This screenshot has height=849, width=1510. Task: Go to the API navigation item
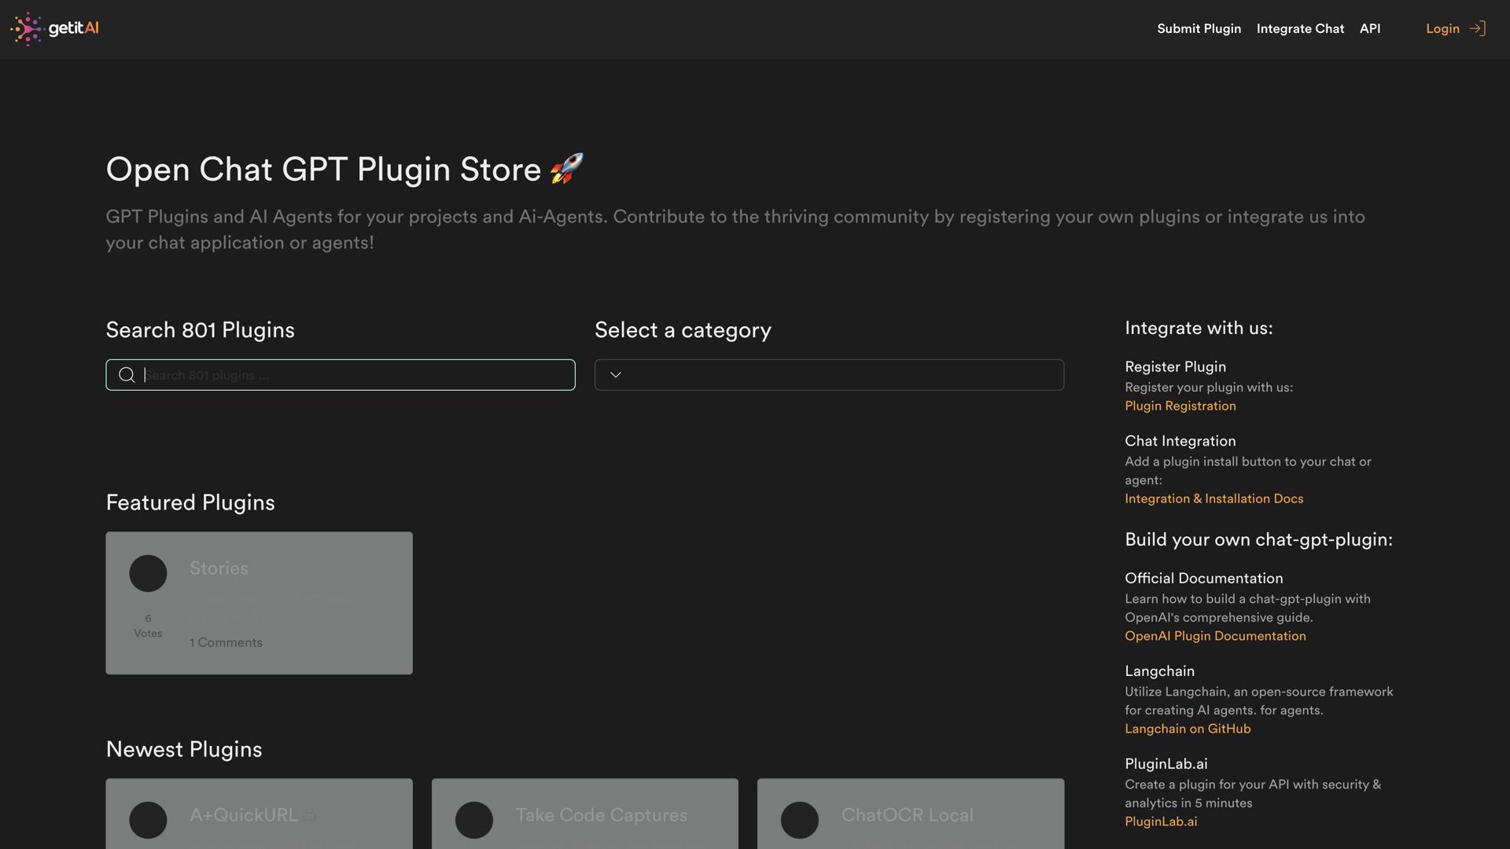1369,29
